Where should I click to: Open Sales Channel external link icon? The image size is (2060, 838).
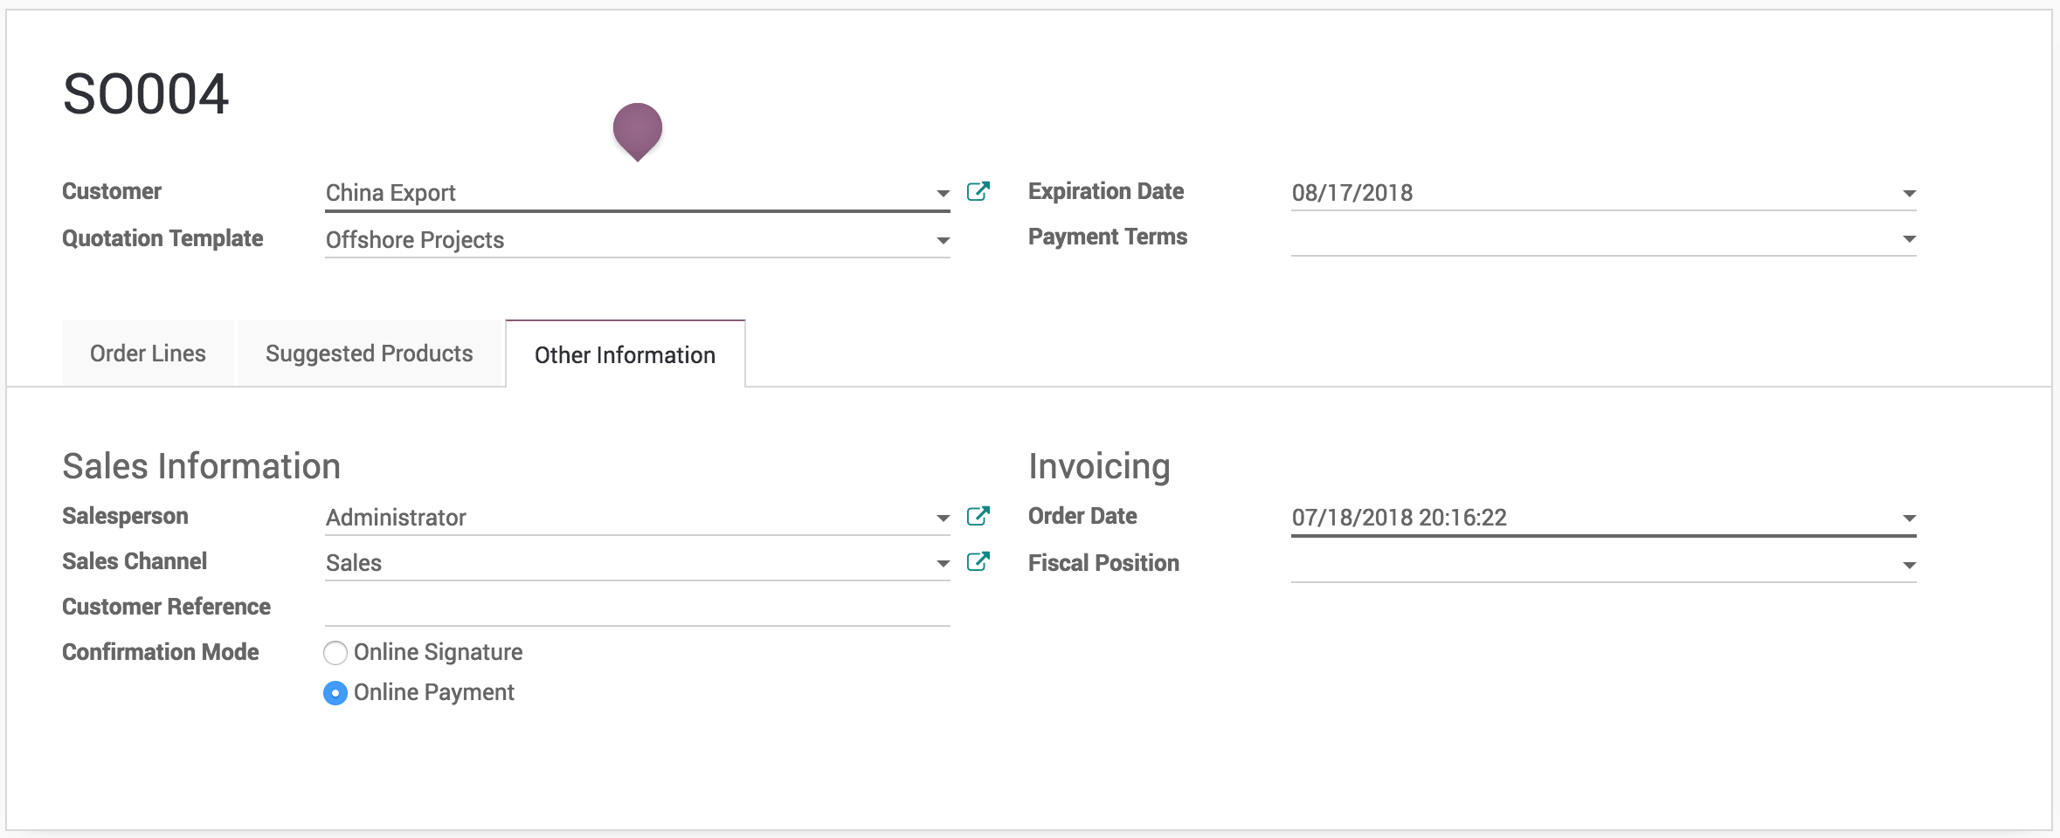[978, 562]
